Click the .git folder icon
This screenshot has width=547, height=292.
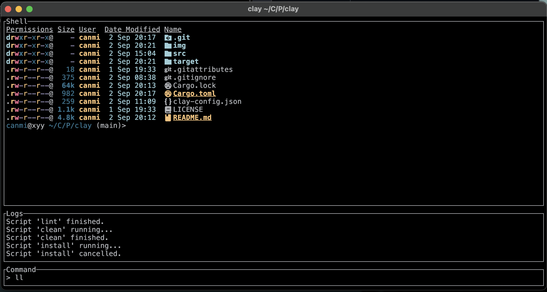click(168, 38)
